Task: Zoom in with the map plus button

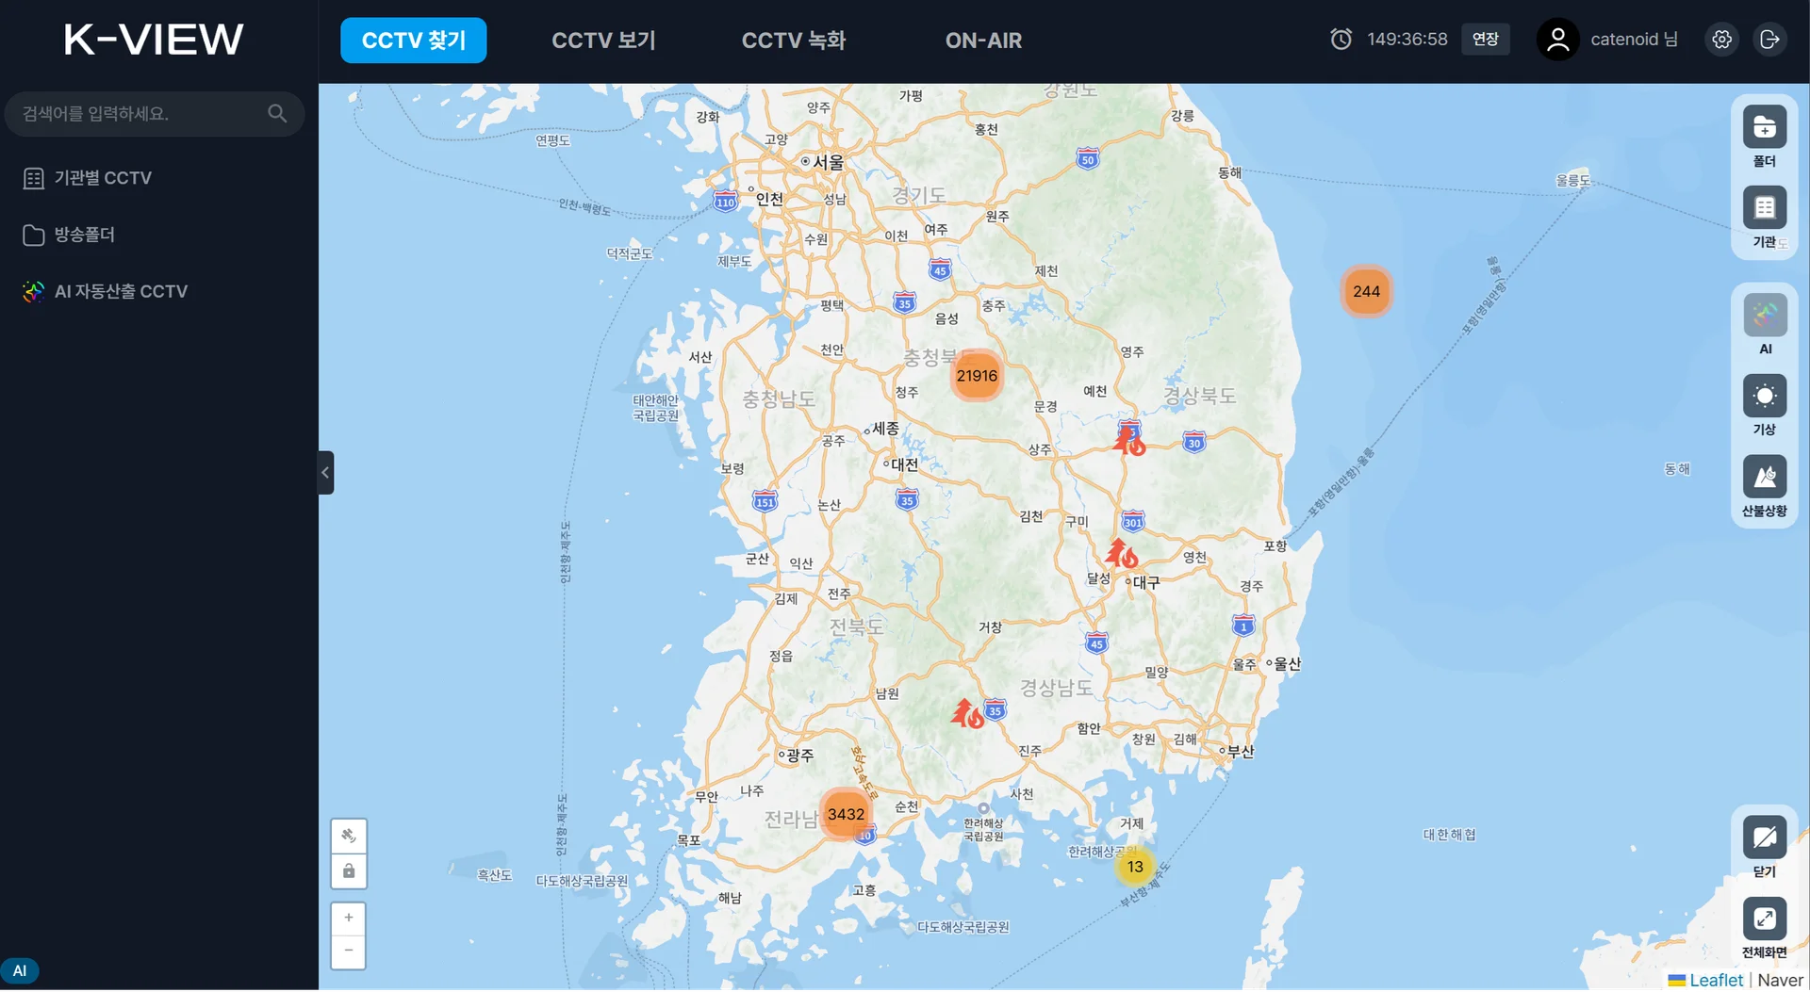Action: click(x=349, y=919)
